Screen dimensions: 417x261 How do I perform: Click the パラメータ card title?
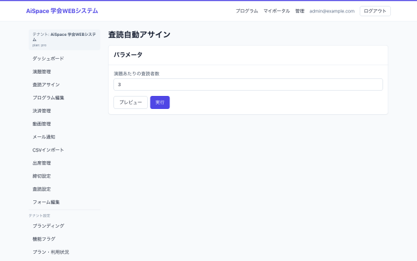click(x=128, y=55)
